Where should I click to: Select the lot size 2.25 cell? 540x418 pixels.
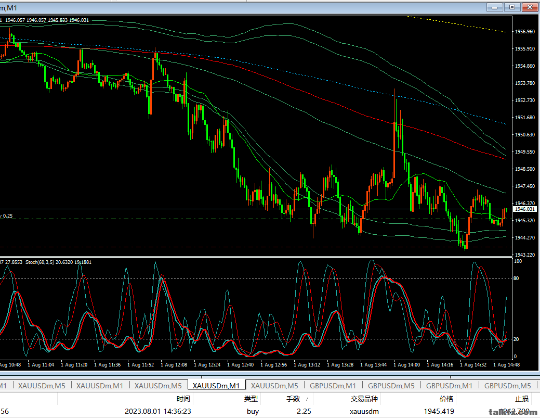pos(304,411)
